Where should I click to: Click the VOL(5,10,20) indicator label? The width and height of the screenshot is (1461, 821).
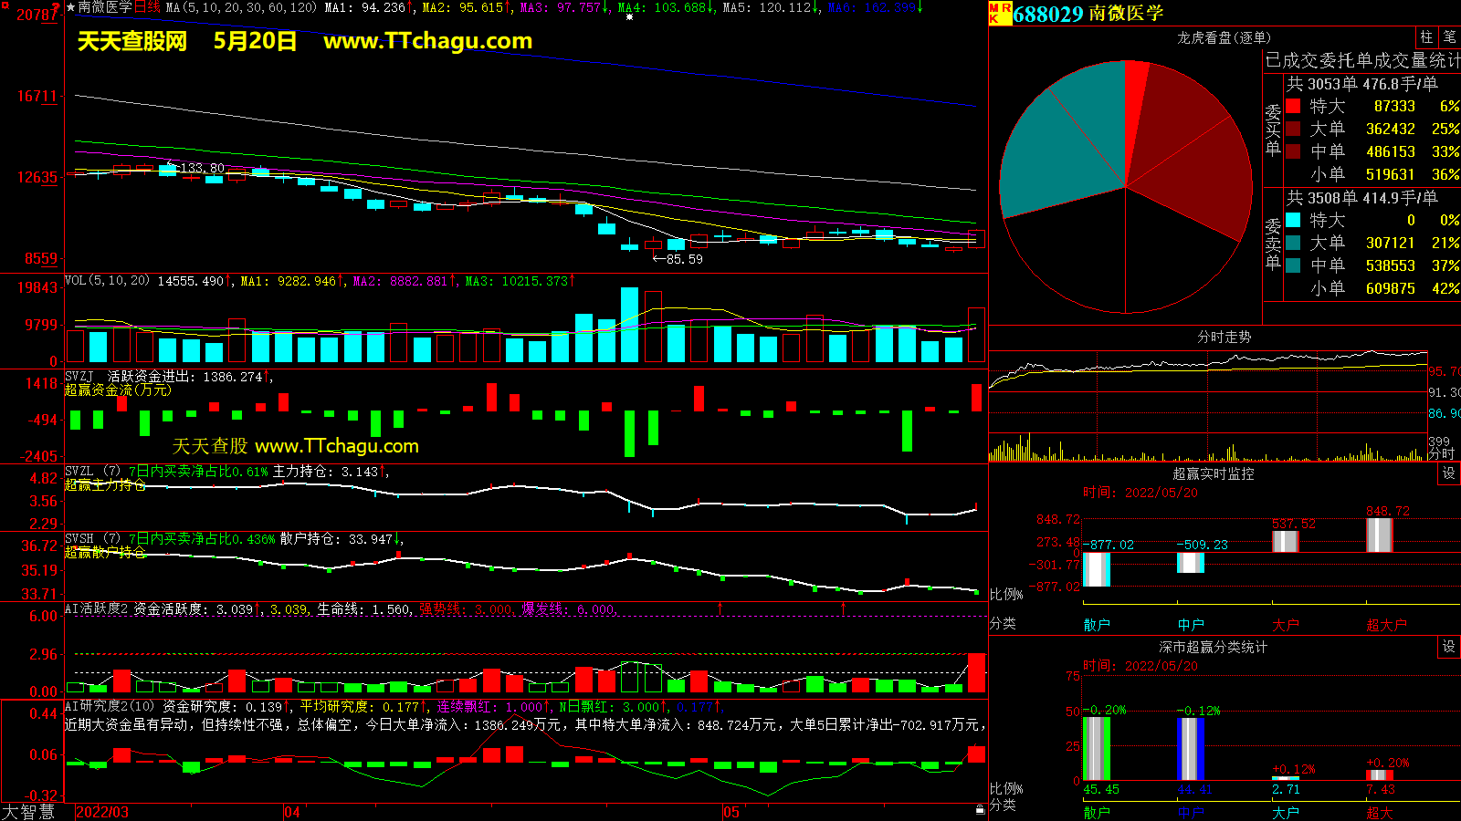click(107, 281)
